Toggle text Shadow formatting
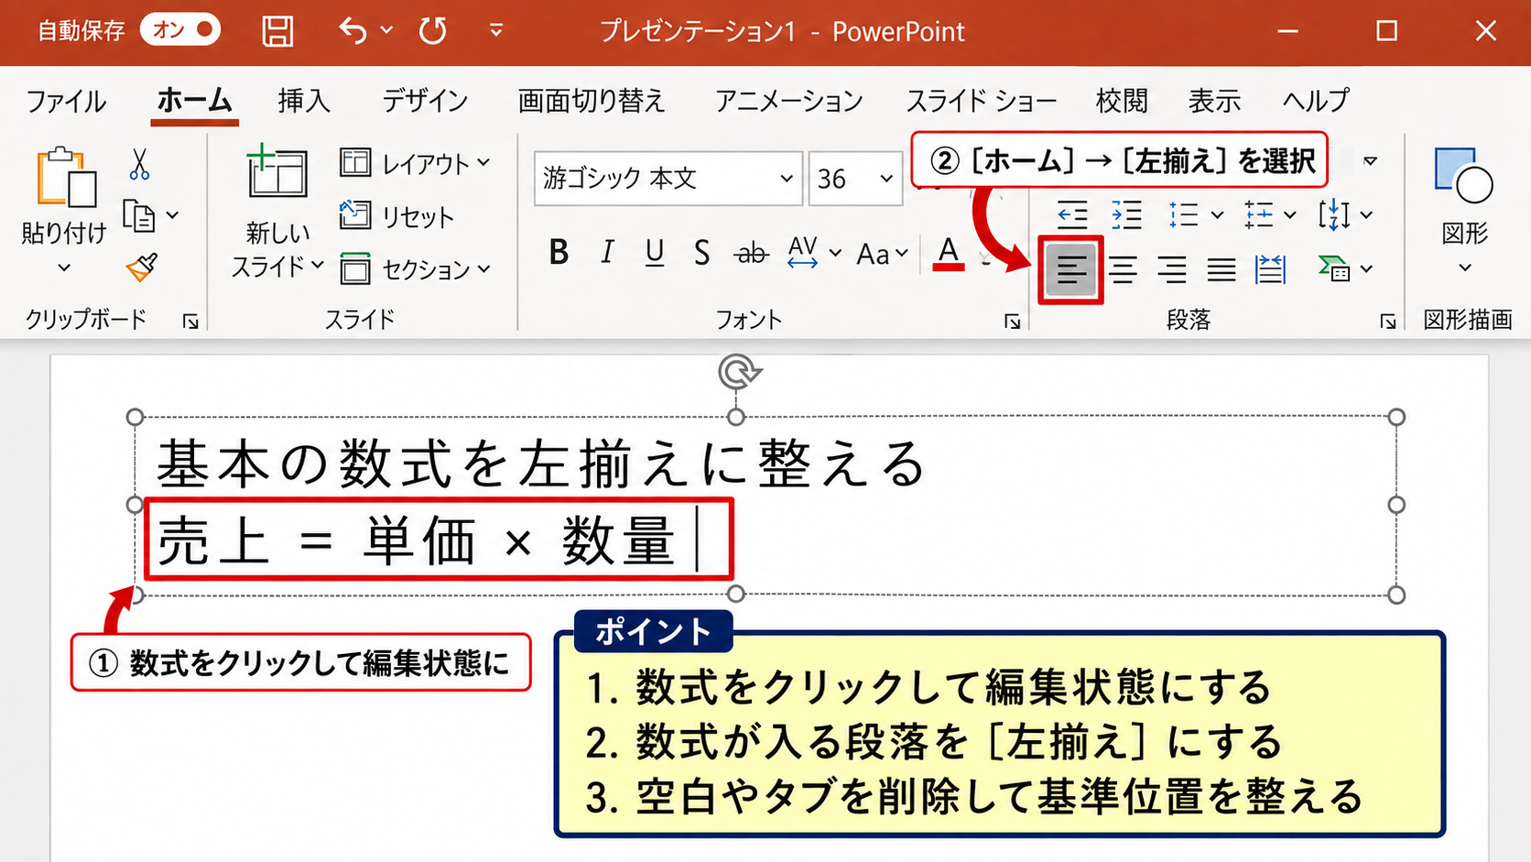This screenshot has height=862, width=1531. tap(701, 252)
